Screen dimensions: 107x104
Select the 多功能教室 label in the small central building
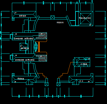pyautogui.click(x=25, y=48)
